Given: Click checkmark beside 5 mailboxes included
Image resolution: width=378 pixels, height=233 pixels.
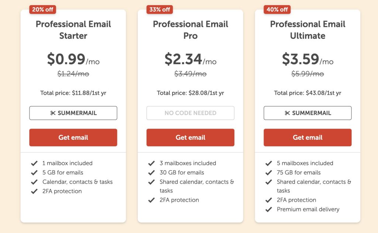Looking at the screenshot, I should pyautogui.click(x=269, y=163).
